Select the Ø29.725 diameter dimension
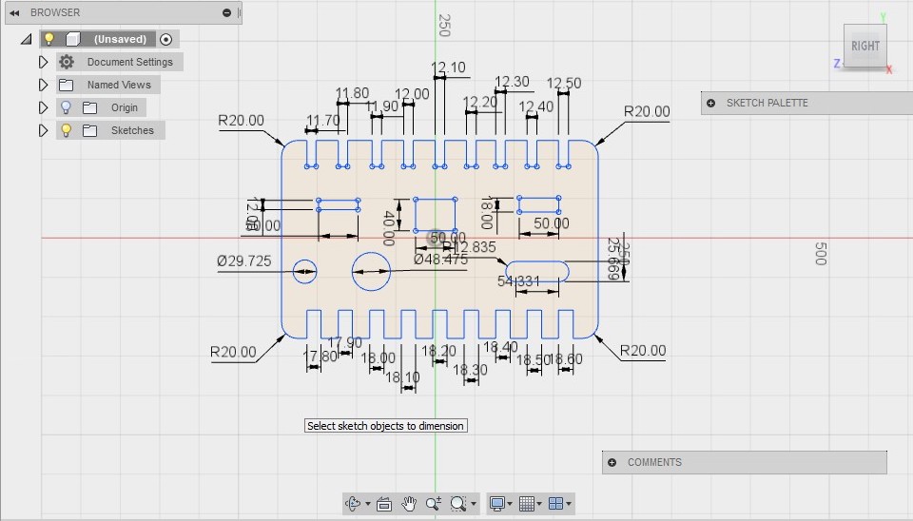913x521 pixels. coord(244,261)
